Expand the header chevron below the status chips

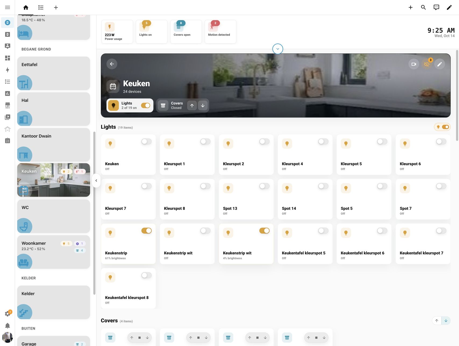click(278, 49)
